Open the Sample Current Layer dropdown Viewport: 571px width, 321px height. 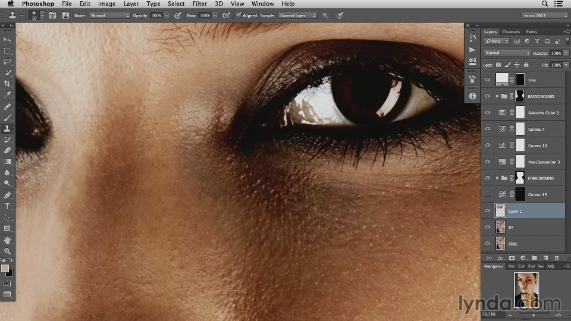coord(297,15)
